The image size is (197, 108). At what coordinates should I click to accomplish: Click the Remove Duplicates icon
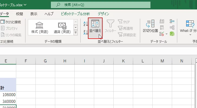point(162,28)
